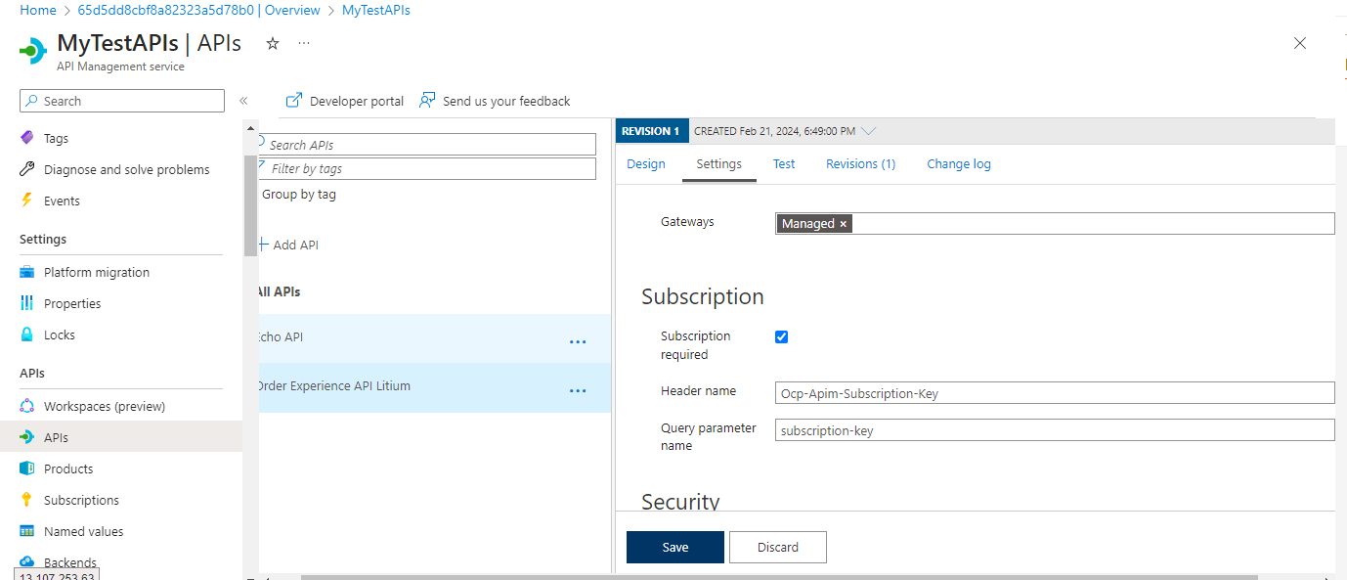1347x580 pixels.
Task: Click the Search APIs field
Action: (427, 144)
